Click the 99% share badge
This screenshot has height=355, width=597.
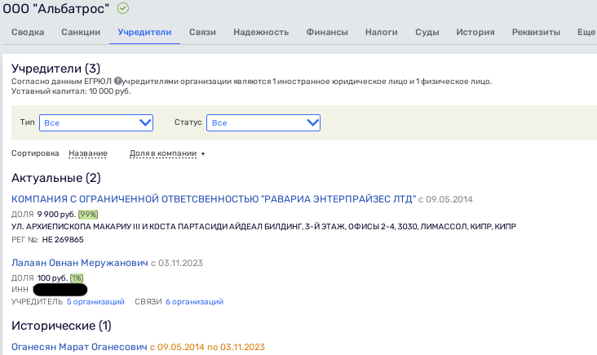pyautogui.click(x=88, y=215)
